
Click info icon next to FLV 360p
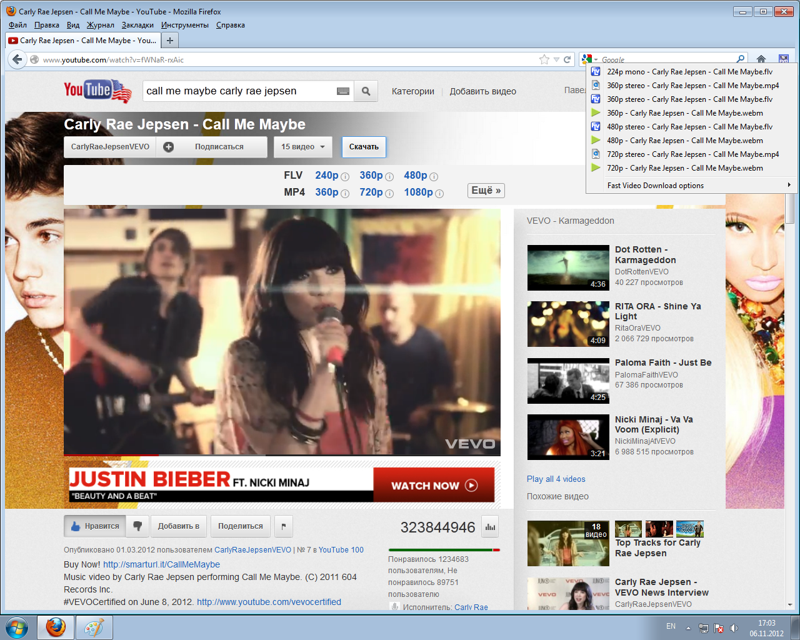pyautogui.click(x=389, y=177)
